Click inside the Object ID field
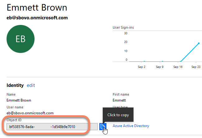The image size is (202, 138). click(52, 126)
